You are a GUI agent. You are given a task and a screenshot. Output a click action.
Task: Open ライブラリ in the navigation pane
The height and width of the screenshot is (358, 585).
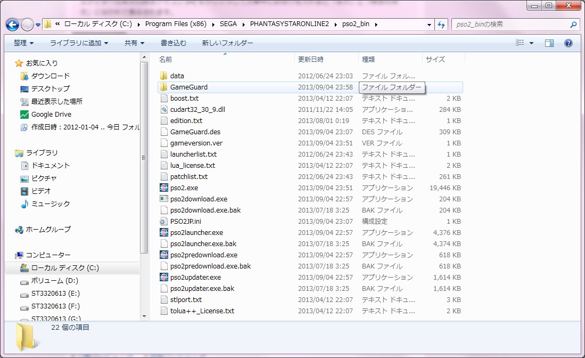pyautogui.click(x=42, y=153)
